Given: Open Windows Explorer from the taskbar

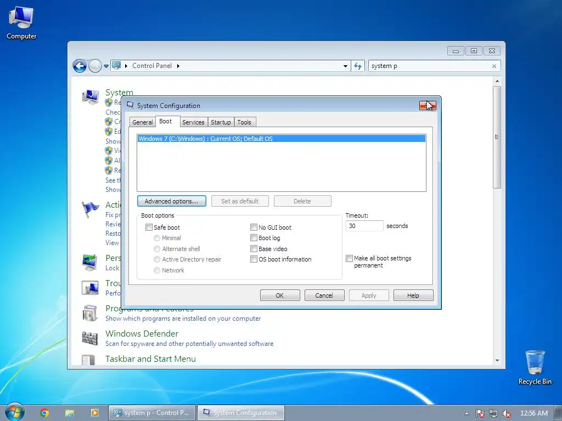Looking at the screenshot, I should [70, 413].
